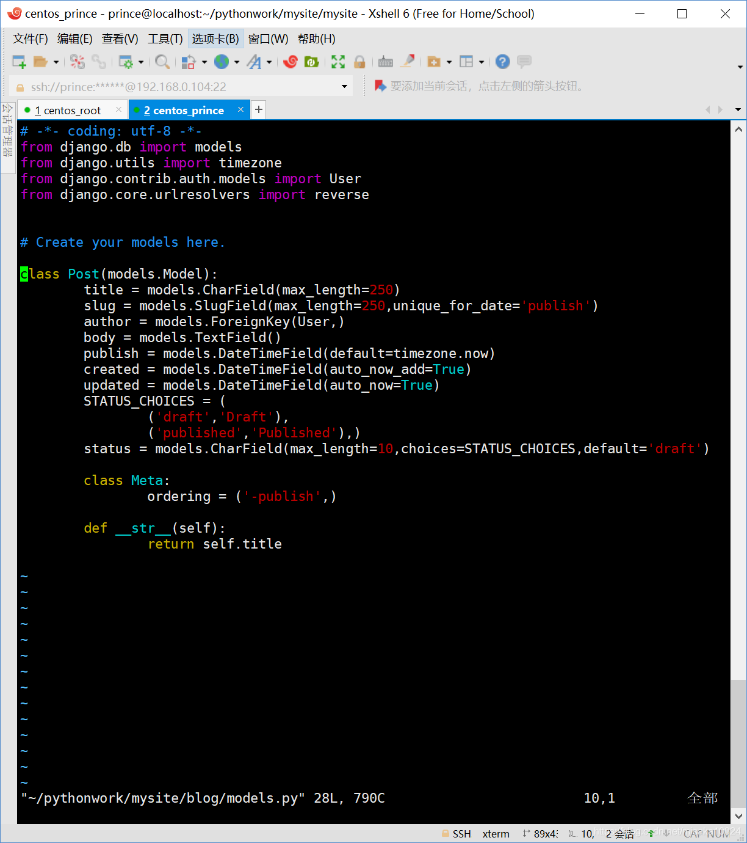
Task: Click the 'return self.title' line
Action: tap(214, 544)
